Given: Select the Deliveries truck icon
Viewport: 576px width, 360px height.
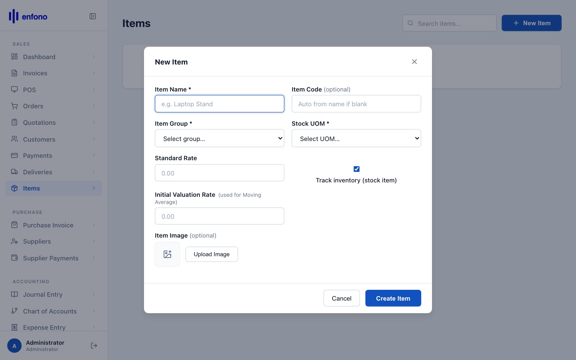Looking at the screenshot, I should click(15, 172).
